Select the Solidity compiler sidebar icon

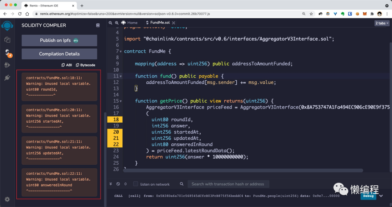[8, 53]
